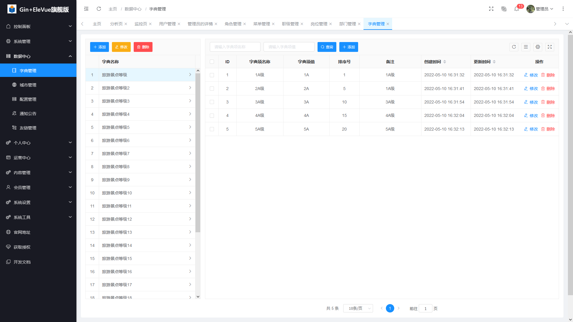The image size is (573, 322).
Task: Click the table density lines icon
Action: (526, 47)
